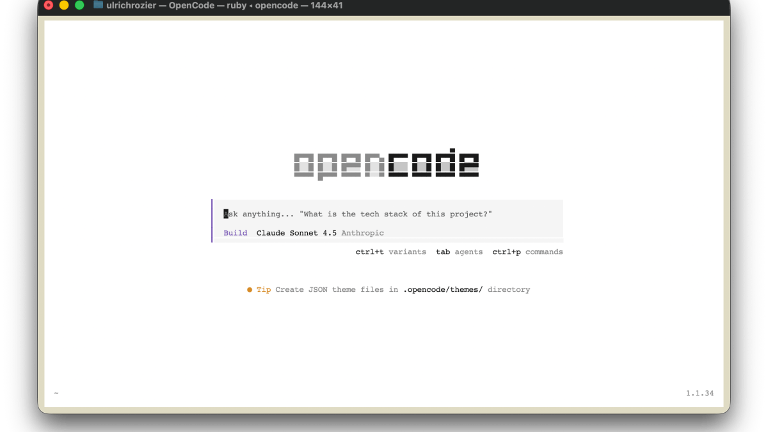The image size is (768, 432).
Task: Click the orange Tip bullet dot
Action: coord(250,290)
